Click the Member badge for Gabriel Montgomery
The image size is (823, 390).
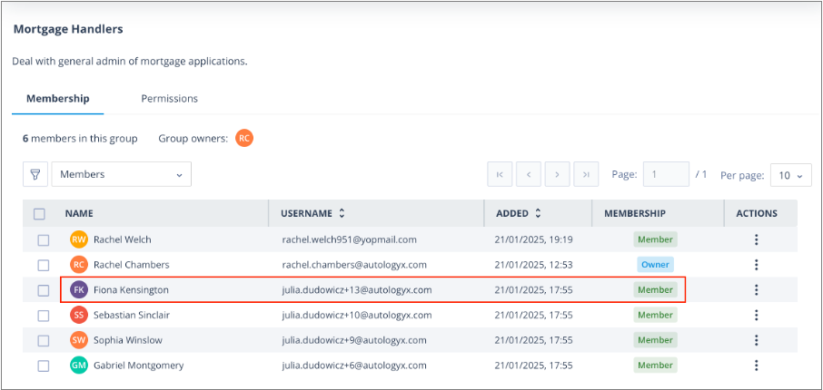pos(655,366)
